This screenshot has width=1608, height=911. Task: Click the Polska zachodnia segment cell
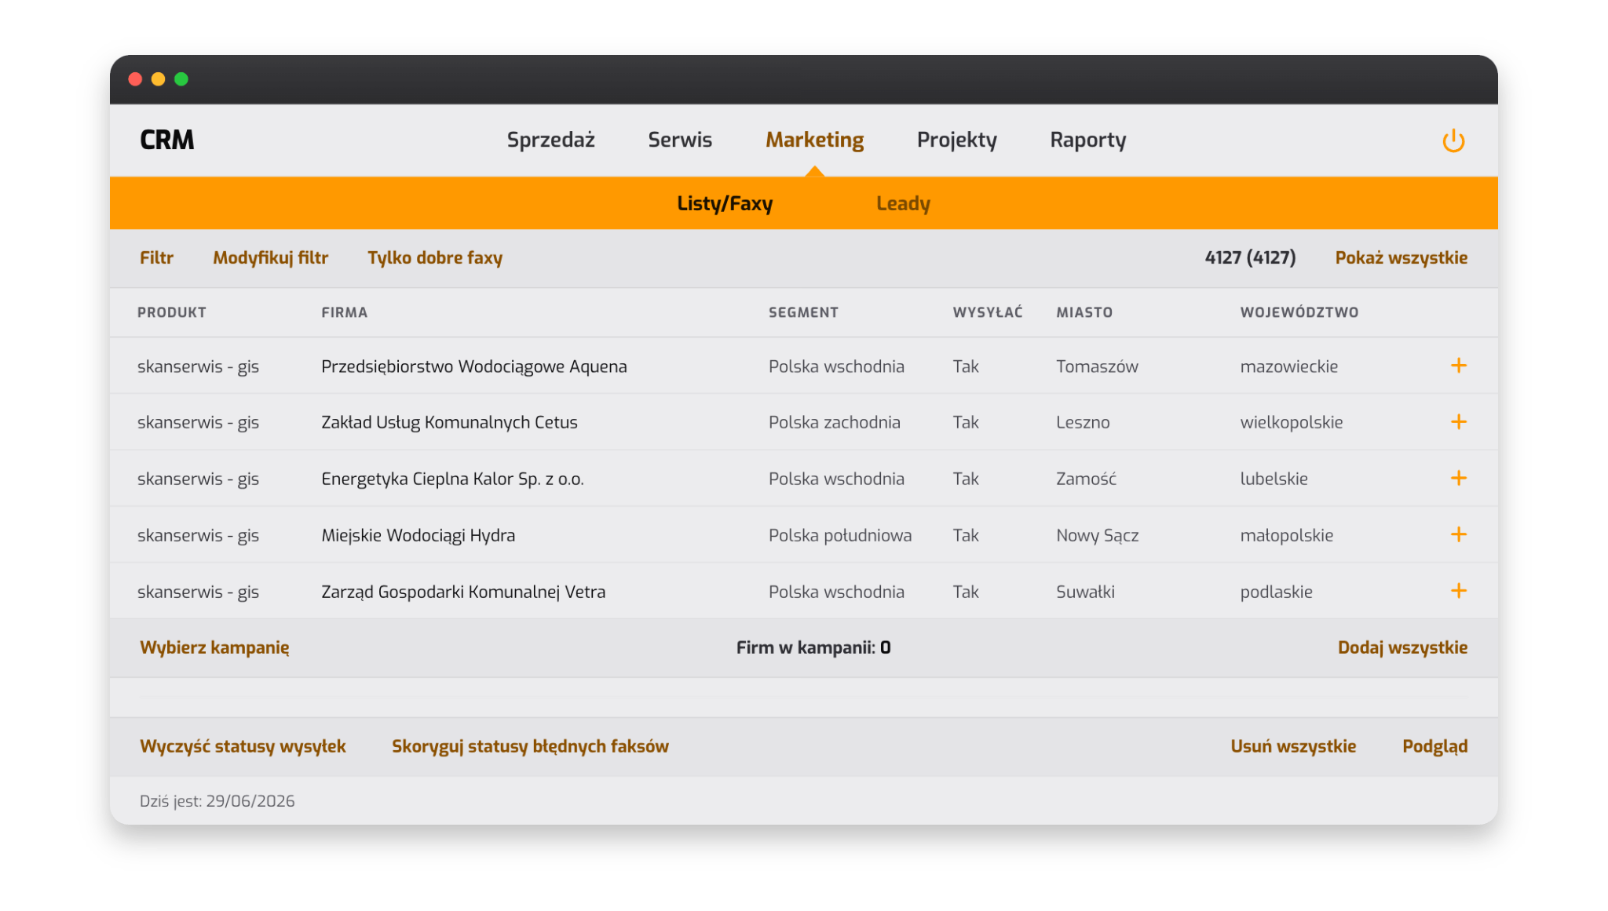tap(835, 422)
